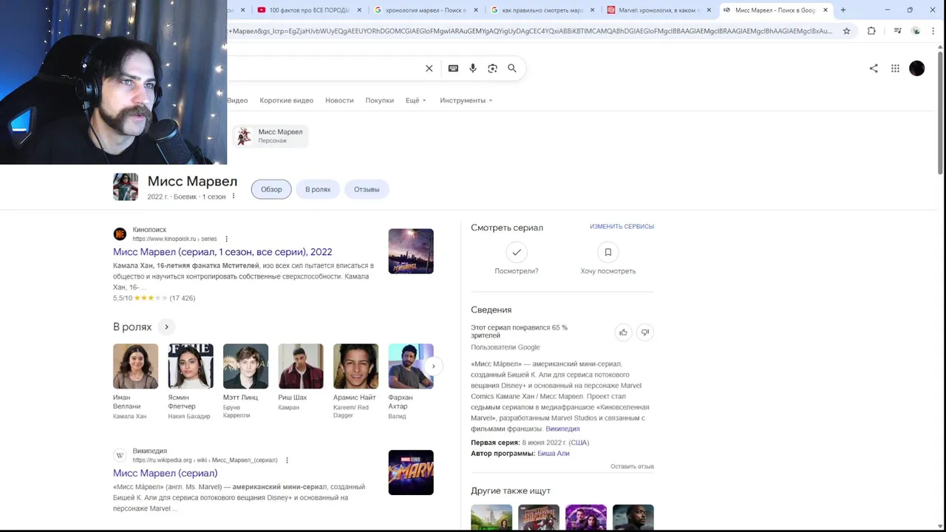The image size is (946, 532).
Task: Select the Покупки filter
Action: (379, 100)
